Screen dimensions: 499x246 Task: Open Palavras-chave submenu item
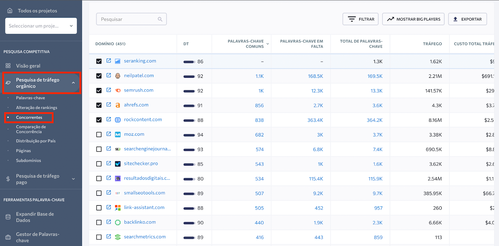pos(31,98)
